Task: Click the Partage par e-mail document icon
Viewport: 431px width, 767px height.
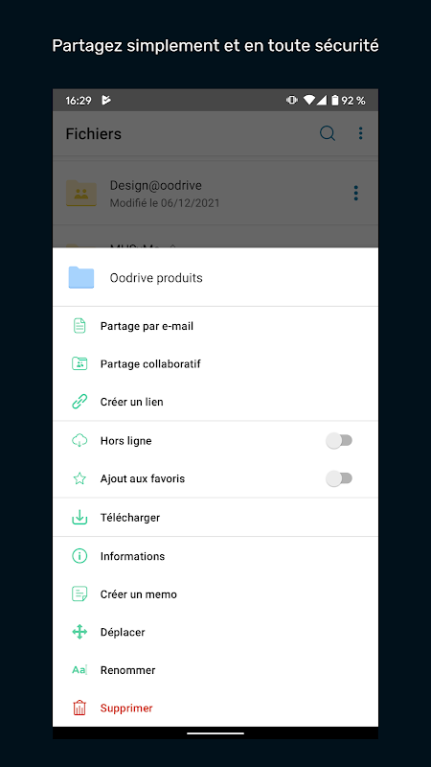Action: point(79,326)
